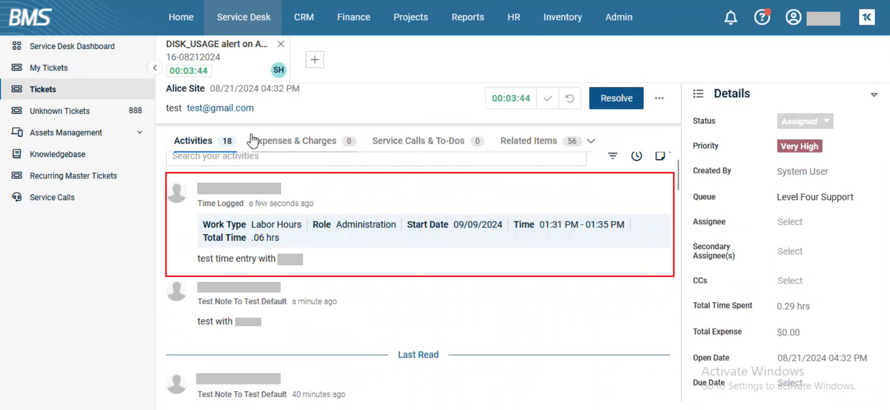890x410 pixels.
Task: Open test@gmail.com email link
Action: coord(220,108)
